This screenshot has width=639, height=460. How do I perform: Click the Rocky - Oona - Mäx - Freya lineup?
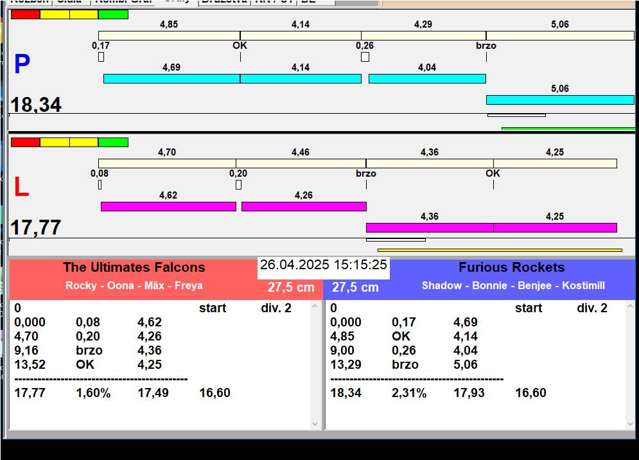pyautogui.click(x=134, y=285)
